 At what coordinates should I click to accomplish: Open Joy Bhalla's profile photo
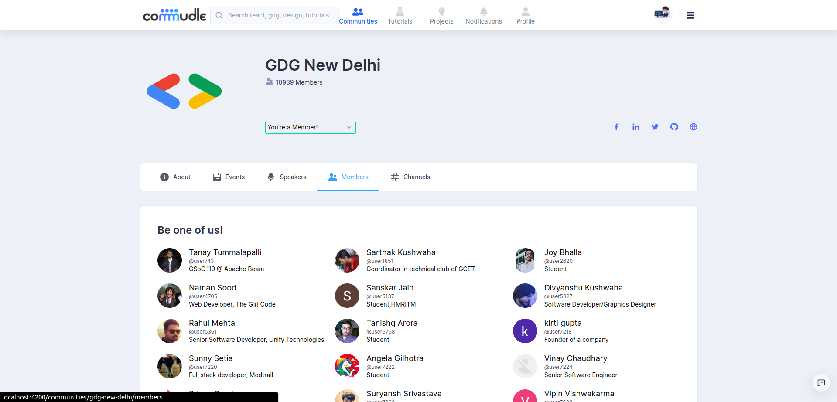tap(525, 260)
